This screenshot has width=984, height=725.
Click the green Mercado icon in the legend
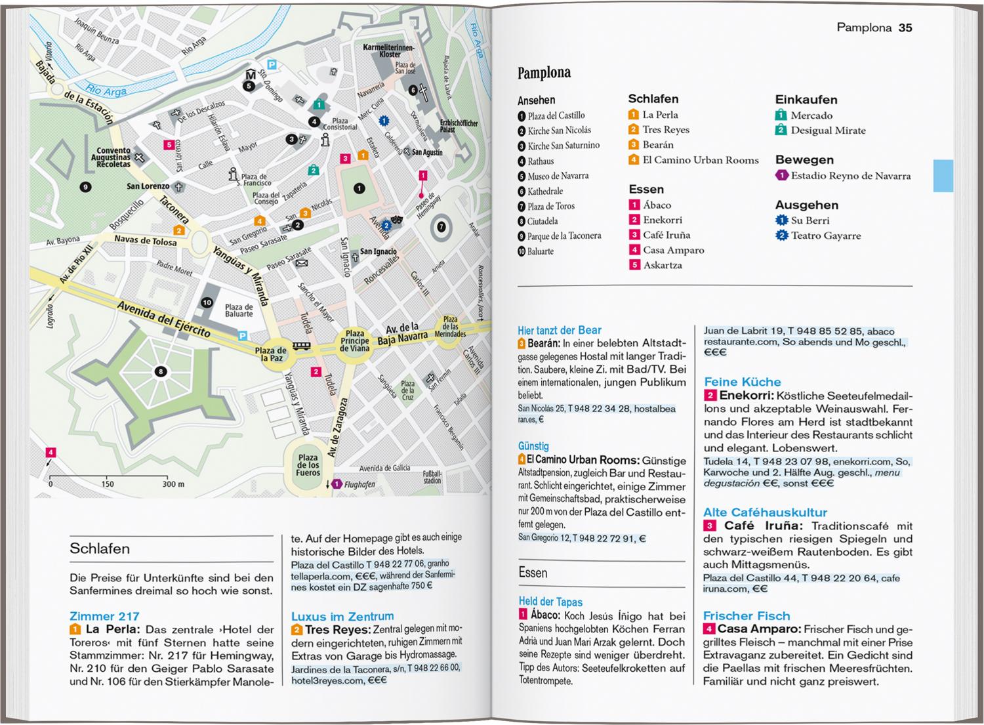click(x=781, y=115)
